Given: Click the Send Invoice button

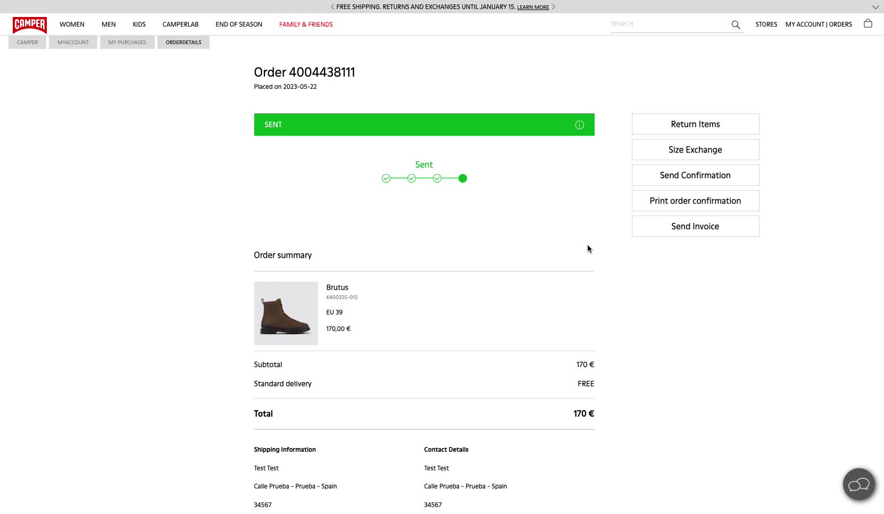Looking at the screenshot, I should [x=695, y=226].
